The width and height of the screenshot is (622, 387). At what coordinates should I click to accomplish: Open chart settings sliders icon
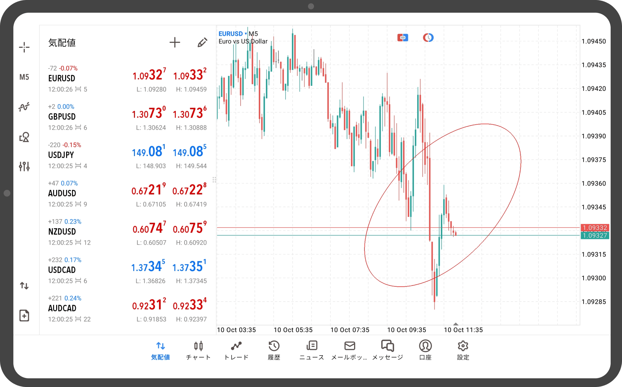(24, 166)
